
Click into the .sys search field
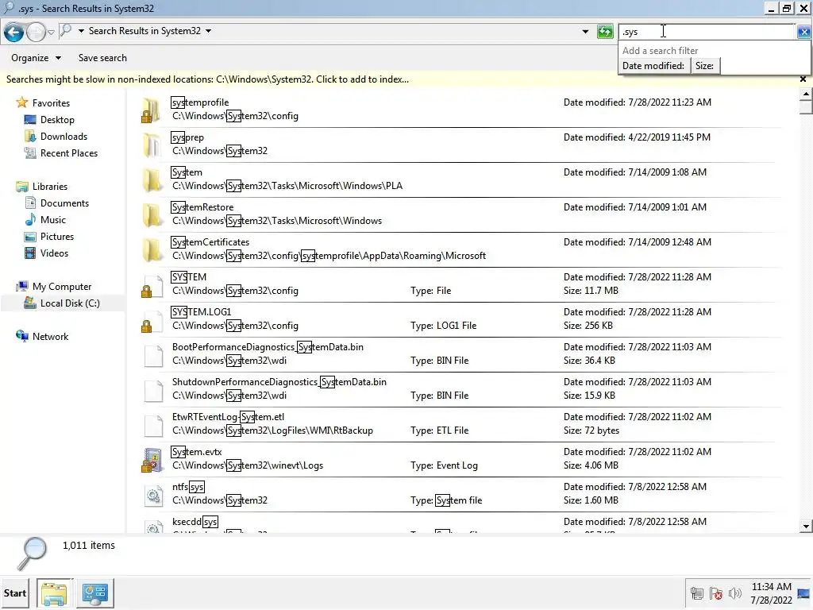click(706, 32)
